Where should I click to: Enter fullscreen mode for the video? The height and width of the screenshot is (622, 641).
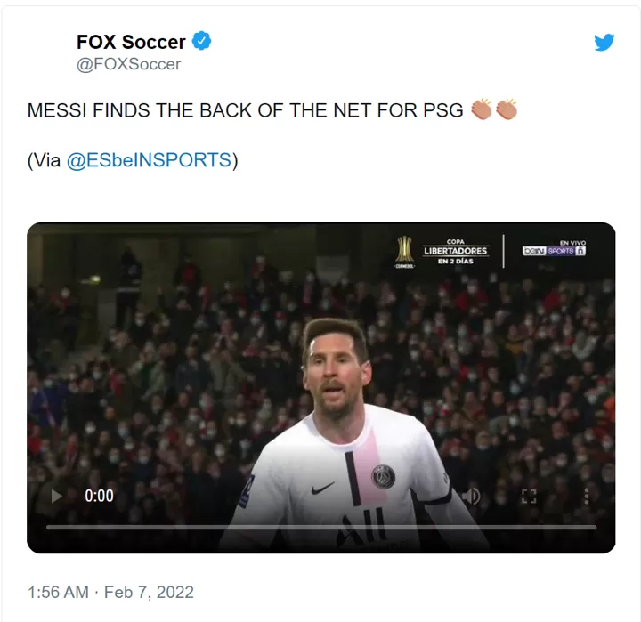(x=529, y=496)
